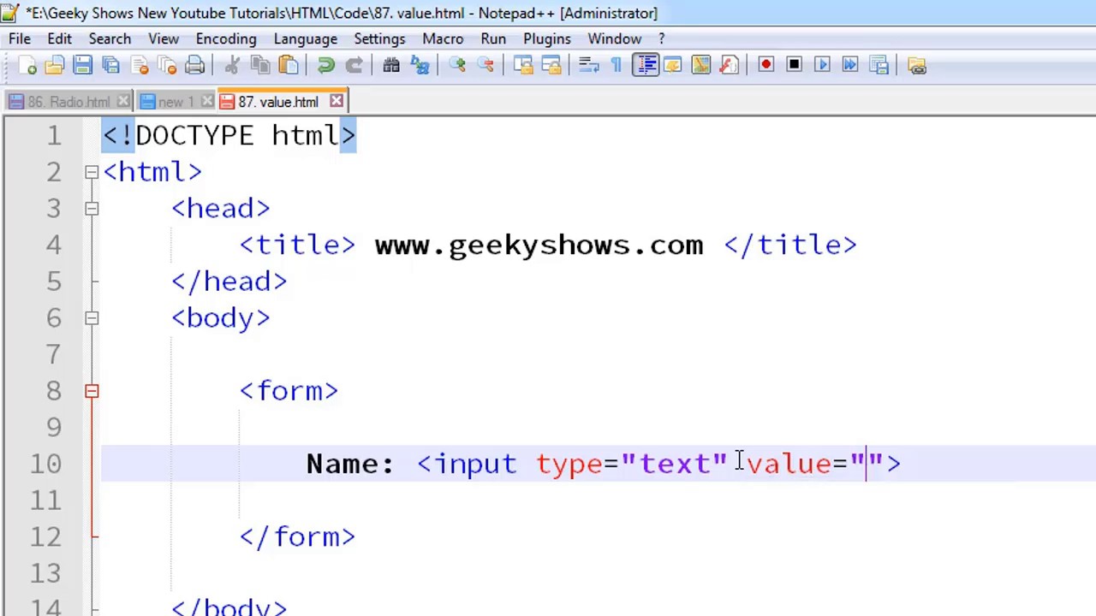Open the Window menu
This screenshot has height=616, width=1096.
pyautogui.click(x=615, y=38)
